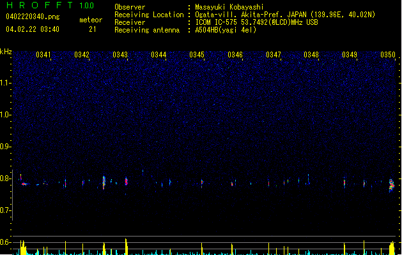Click the 0350 time marker
This screenshot has height=255, width=402.
[x=388, y=55]
